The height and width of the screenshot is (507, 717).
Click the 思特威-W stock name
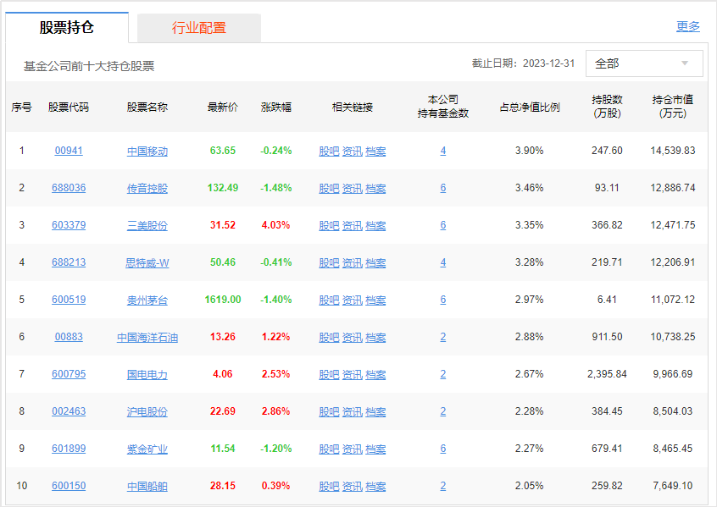click(x=147, y=262)
